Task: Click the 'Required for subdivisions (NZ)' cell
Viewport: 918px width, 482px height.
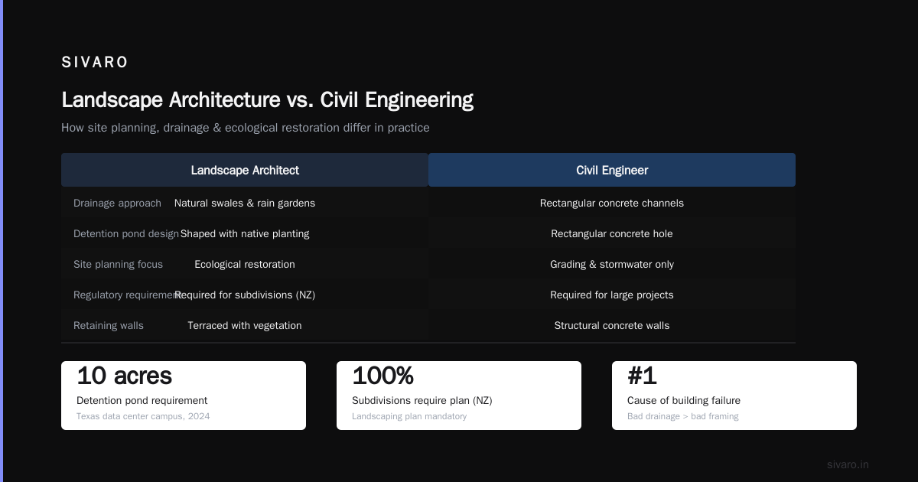Action: [245, 295]
